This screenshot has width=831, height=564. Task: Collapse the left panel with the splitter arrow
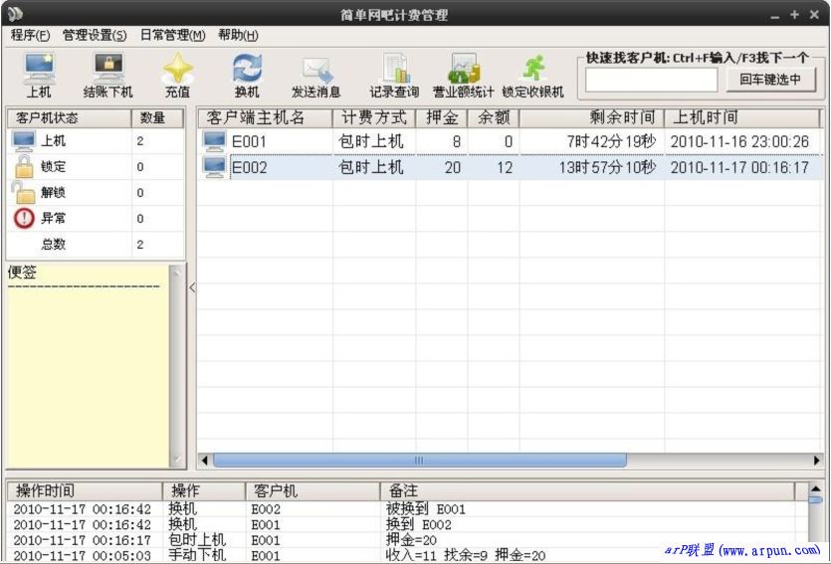[x=192, y=288]
